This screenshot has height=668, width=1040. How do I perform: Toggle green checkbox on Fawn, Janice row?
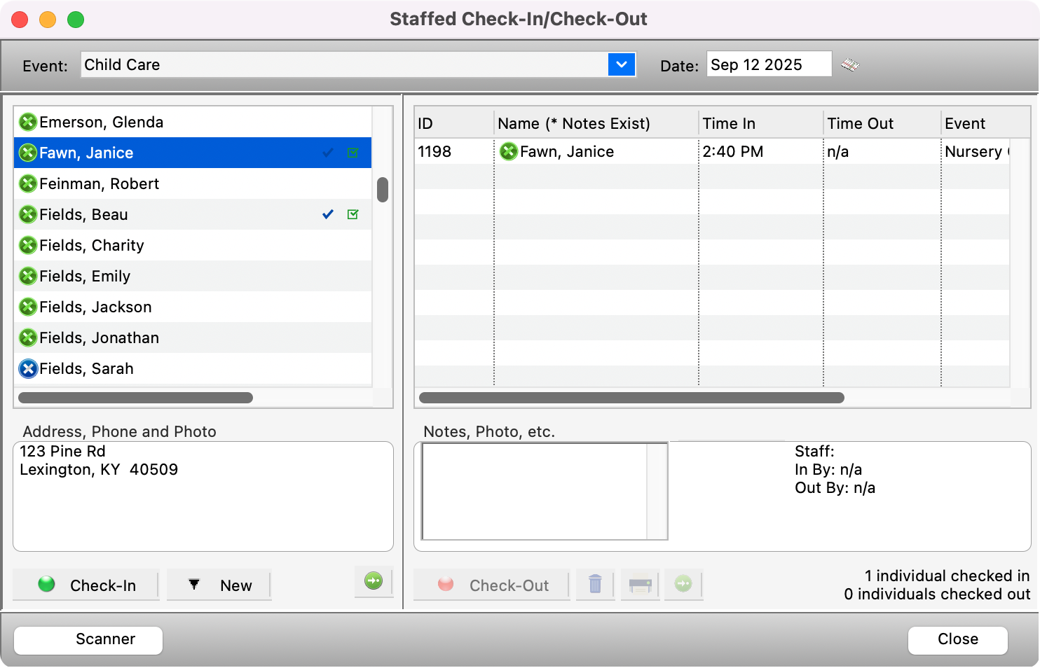[353, 153]
